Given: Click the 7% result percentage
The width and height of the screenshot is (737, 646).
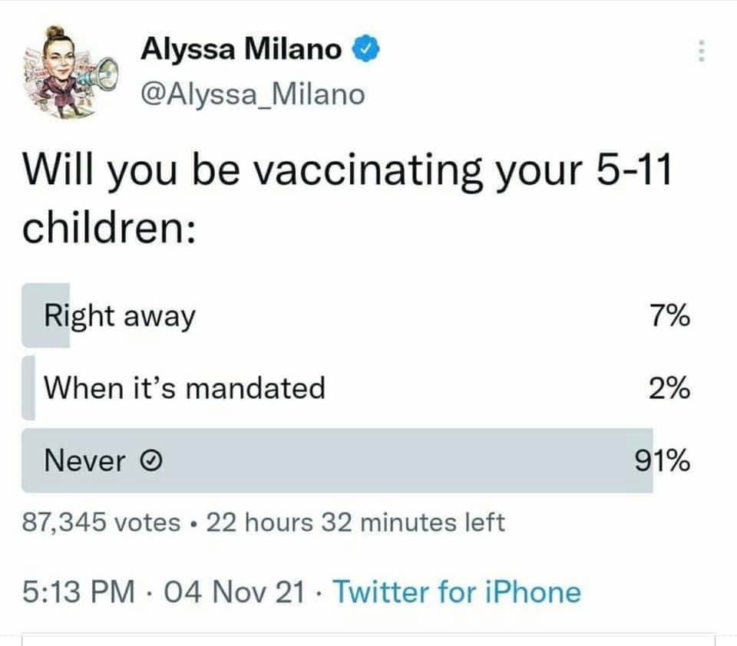Looking at the screenshot, I should click(669, 315).
